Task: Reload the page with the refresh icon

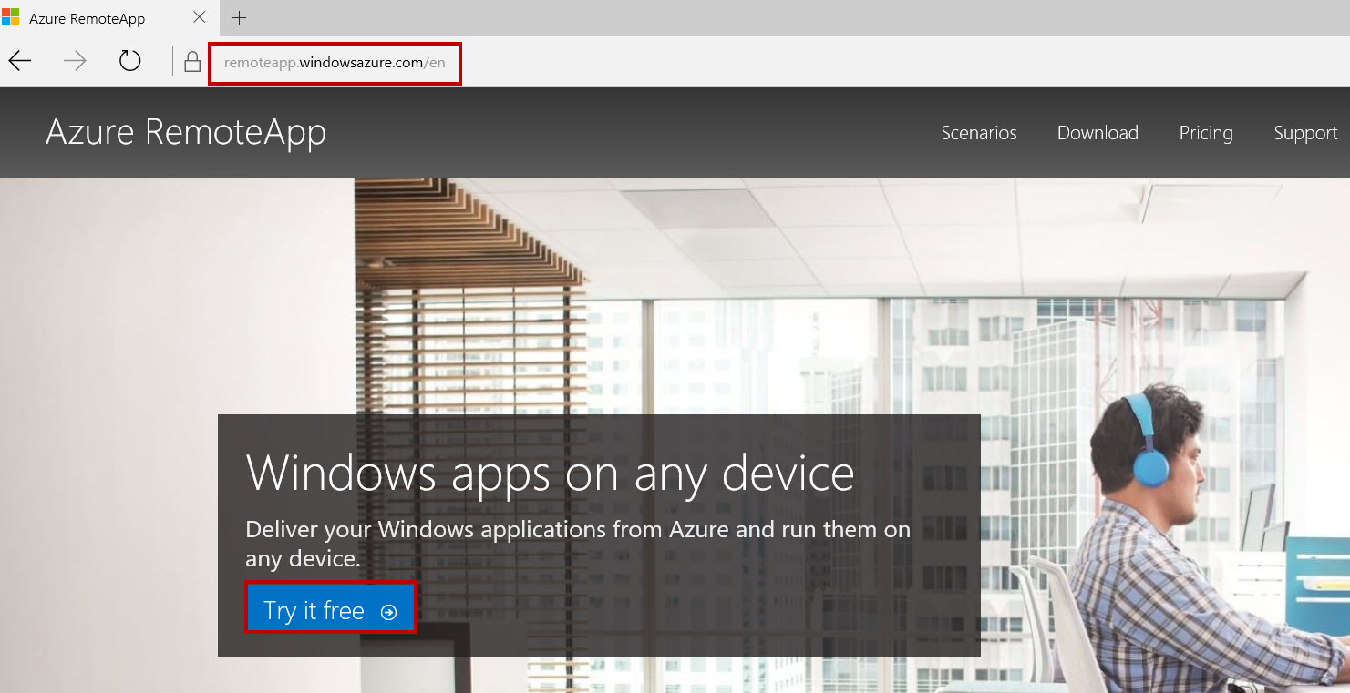Action: [130, 61]
